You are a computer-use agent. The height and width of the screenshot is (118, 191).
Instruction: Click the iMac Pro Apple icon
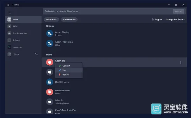[50, 102]
